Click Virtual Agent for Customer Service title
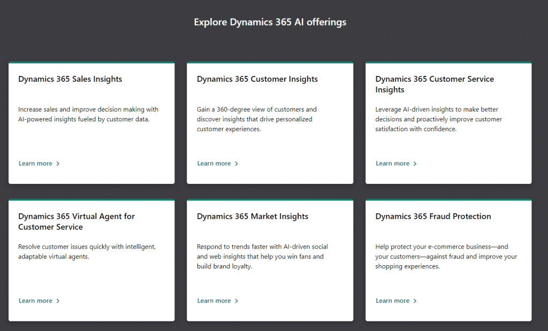548x331 pixels. (x=77, y=222)
